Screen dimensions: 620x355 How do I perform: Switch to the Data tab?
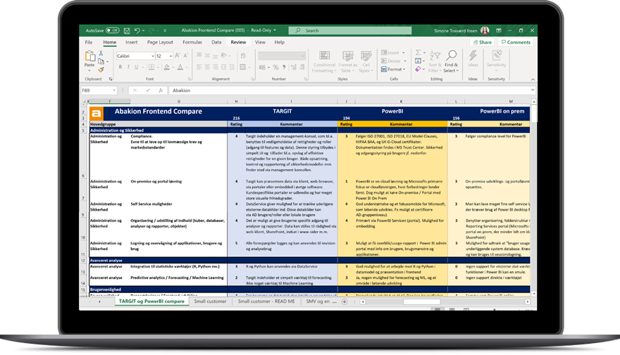point(216,42)
